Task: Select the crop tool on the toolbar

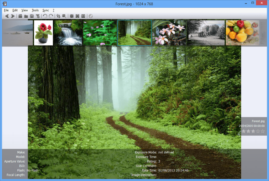Action: tap(59, 16)
